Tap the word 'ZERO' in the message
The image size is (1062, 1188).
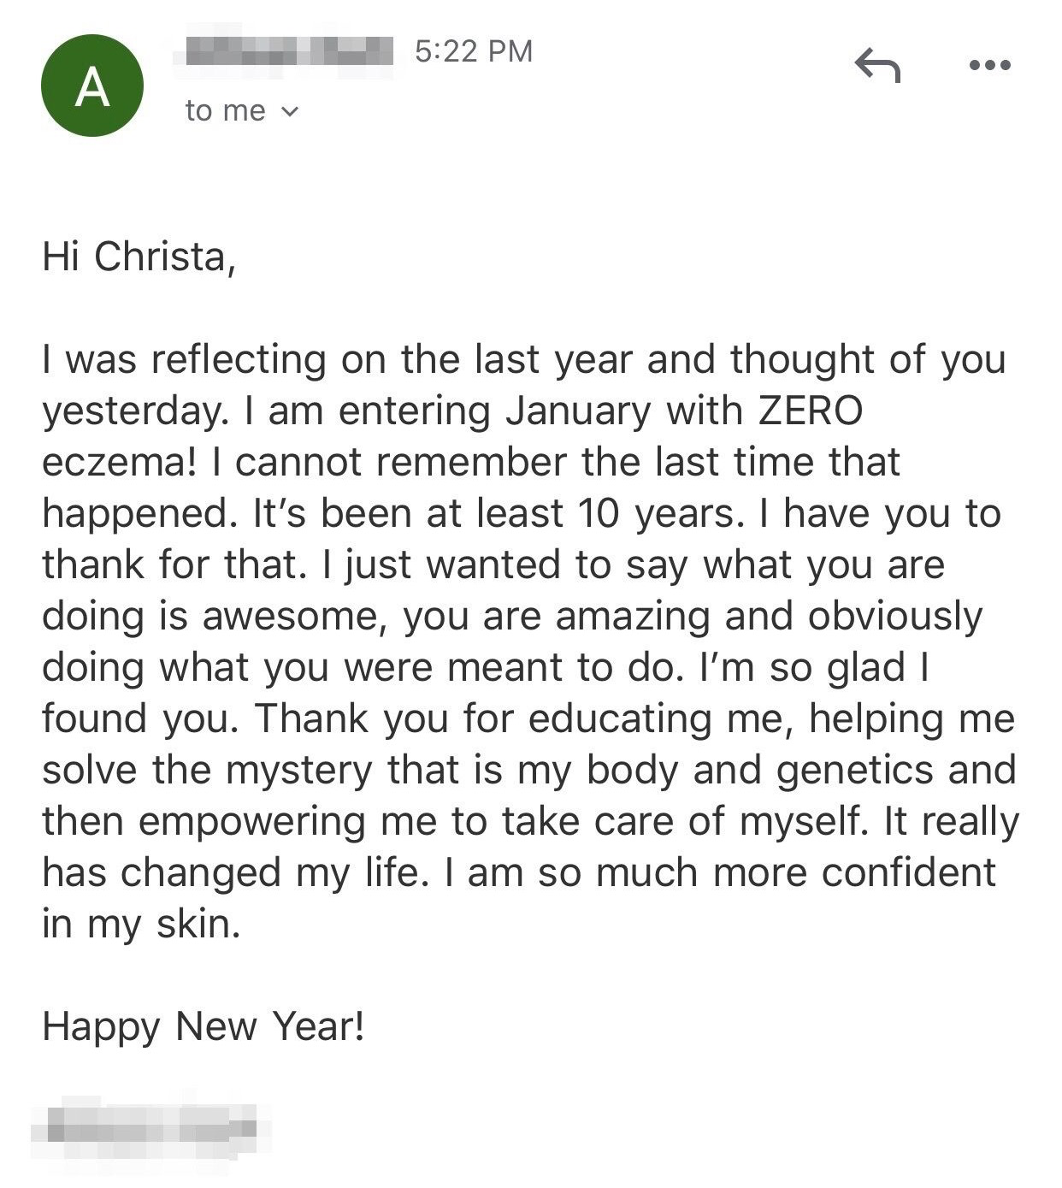tap(811, 411)
